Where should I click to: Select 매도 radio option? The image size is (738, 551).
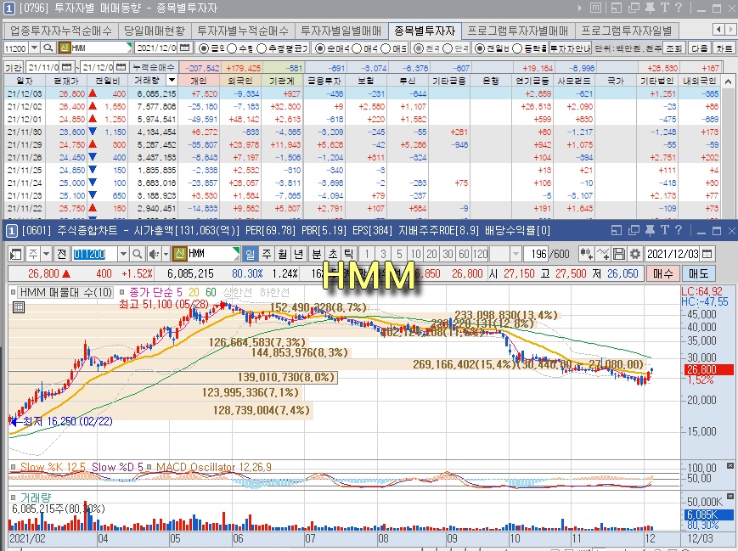[x=386, y=48]
